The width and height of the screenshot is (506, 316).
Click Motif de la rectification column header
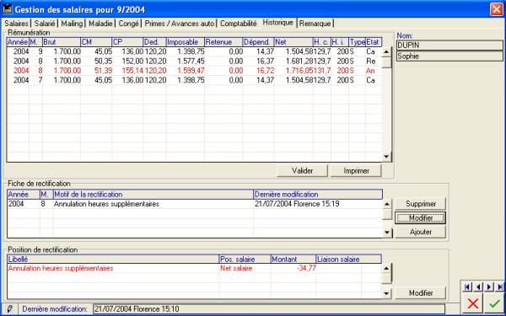pyautogui.click(x=153, y=195)
